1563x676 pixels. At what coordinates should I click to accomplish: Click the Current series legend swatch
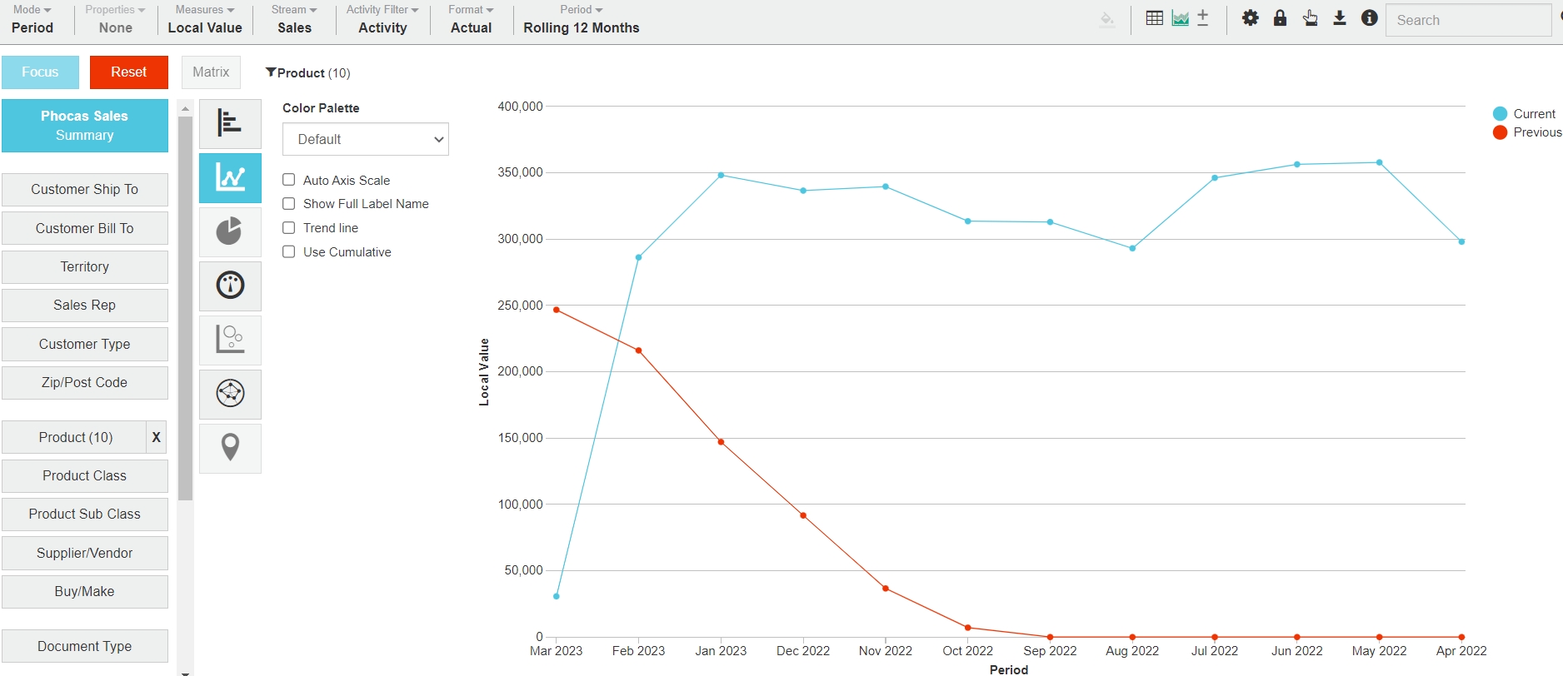(x=1500, y=114)
